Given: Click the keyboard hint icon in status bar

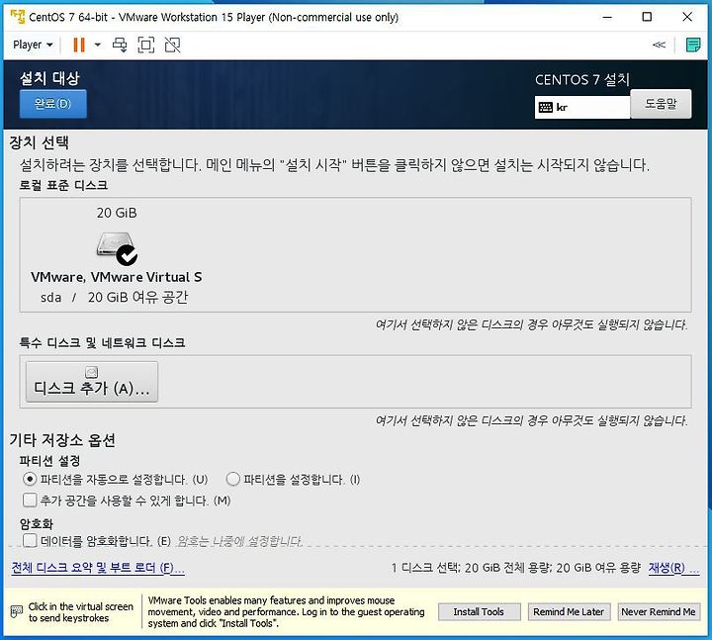Looking at the screenshot, I should point(17,611).
